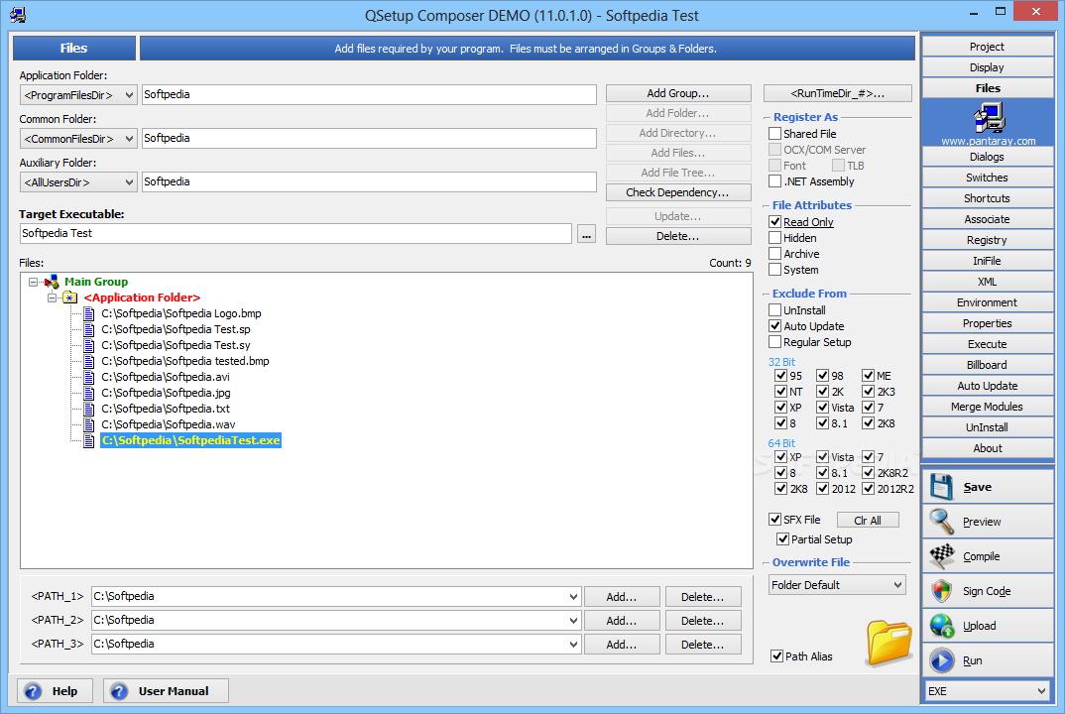Click the file icon of Softpedia Test.sp
1065x714 pixels.
click(x=89, y=329)
